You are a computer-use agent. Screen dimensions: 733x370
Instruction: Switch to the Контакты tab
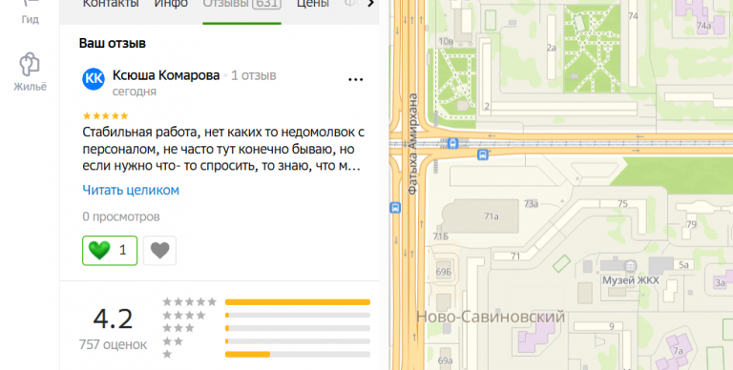(111, 4)
